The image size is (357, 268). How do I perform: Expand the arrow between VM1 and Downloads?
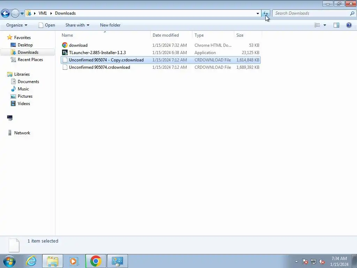[x=51, y=13]
